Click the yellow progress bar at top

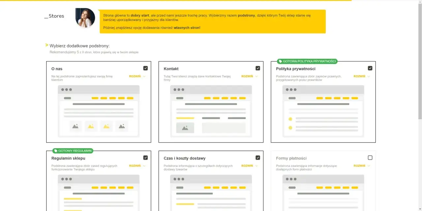[176, 0]
